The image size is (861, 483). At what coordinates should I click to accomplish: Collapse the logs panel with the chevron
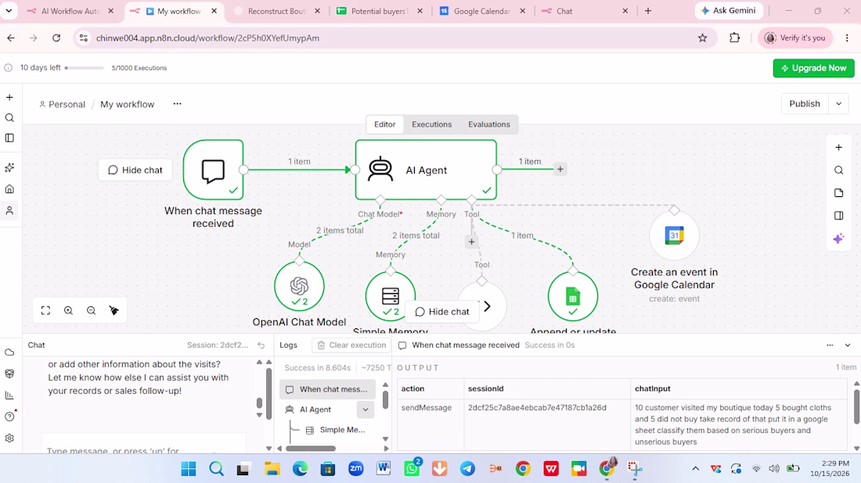pos(848,345)
